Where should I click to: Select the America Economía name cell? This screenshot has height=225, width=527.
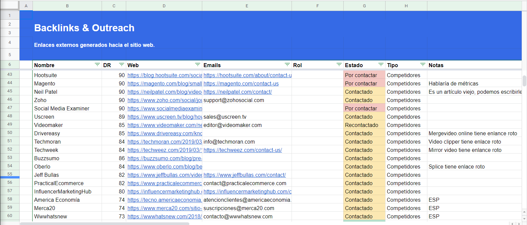pyautogui.click(x=67, y=200)
